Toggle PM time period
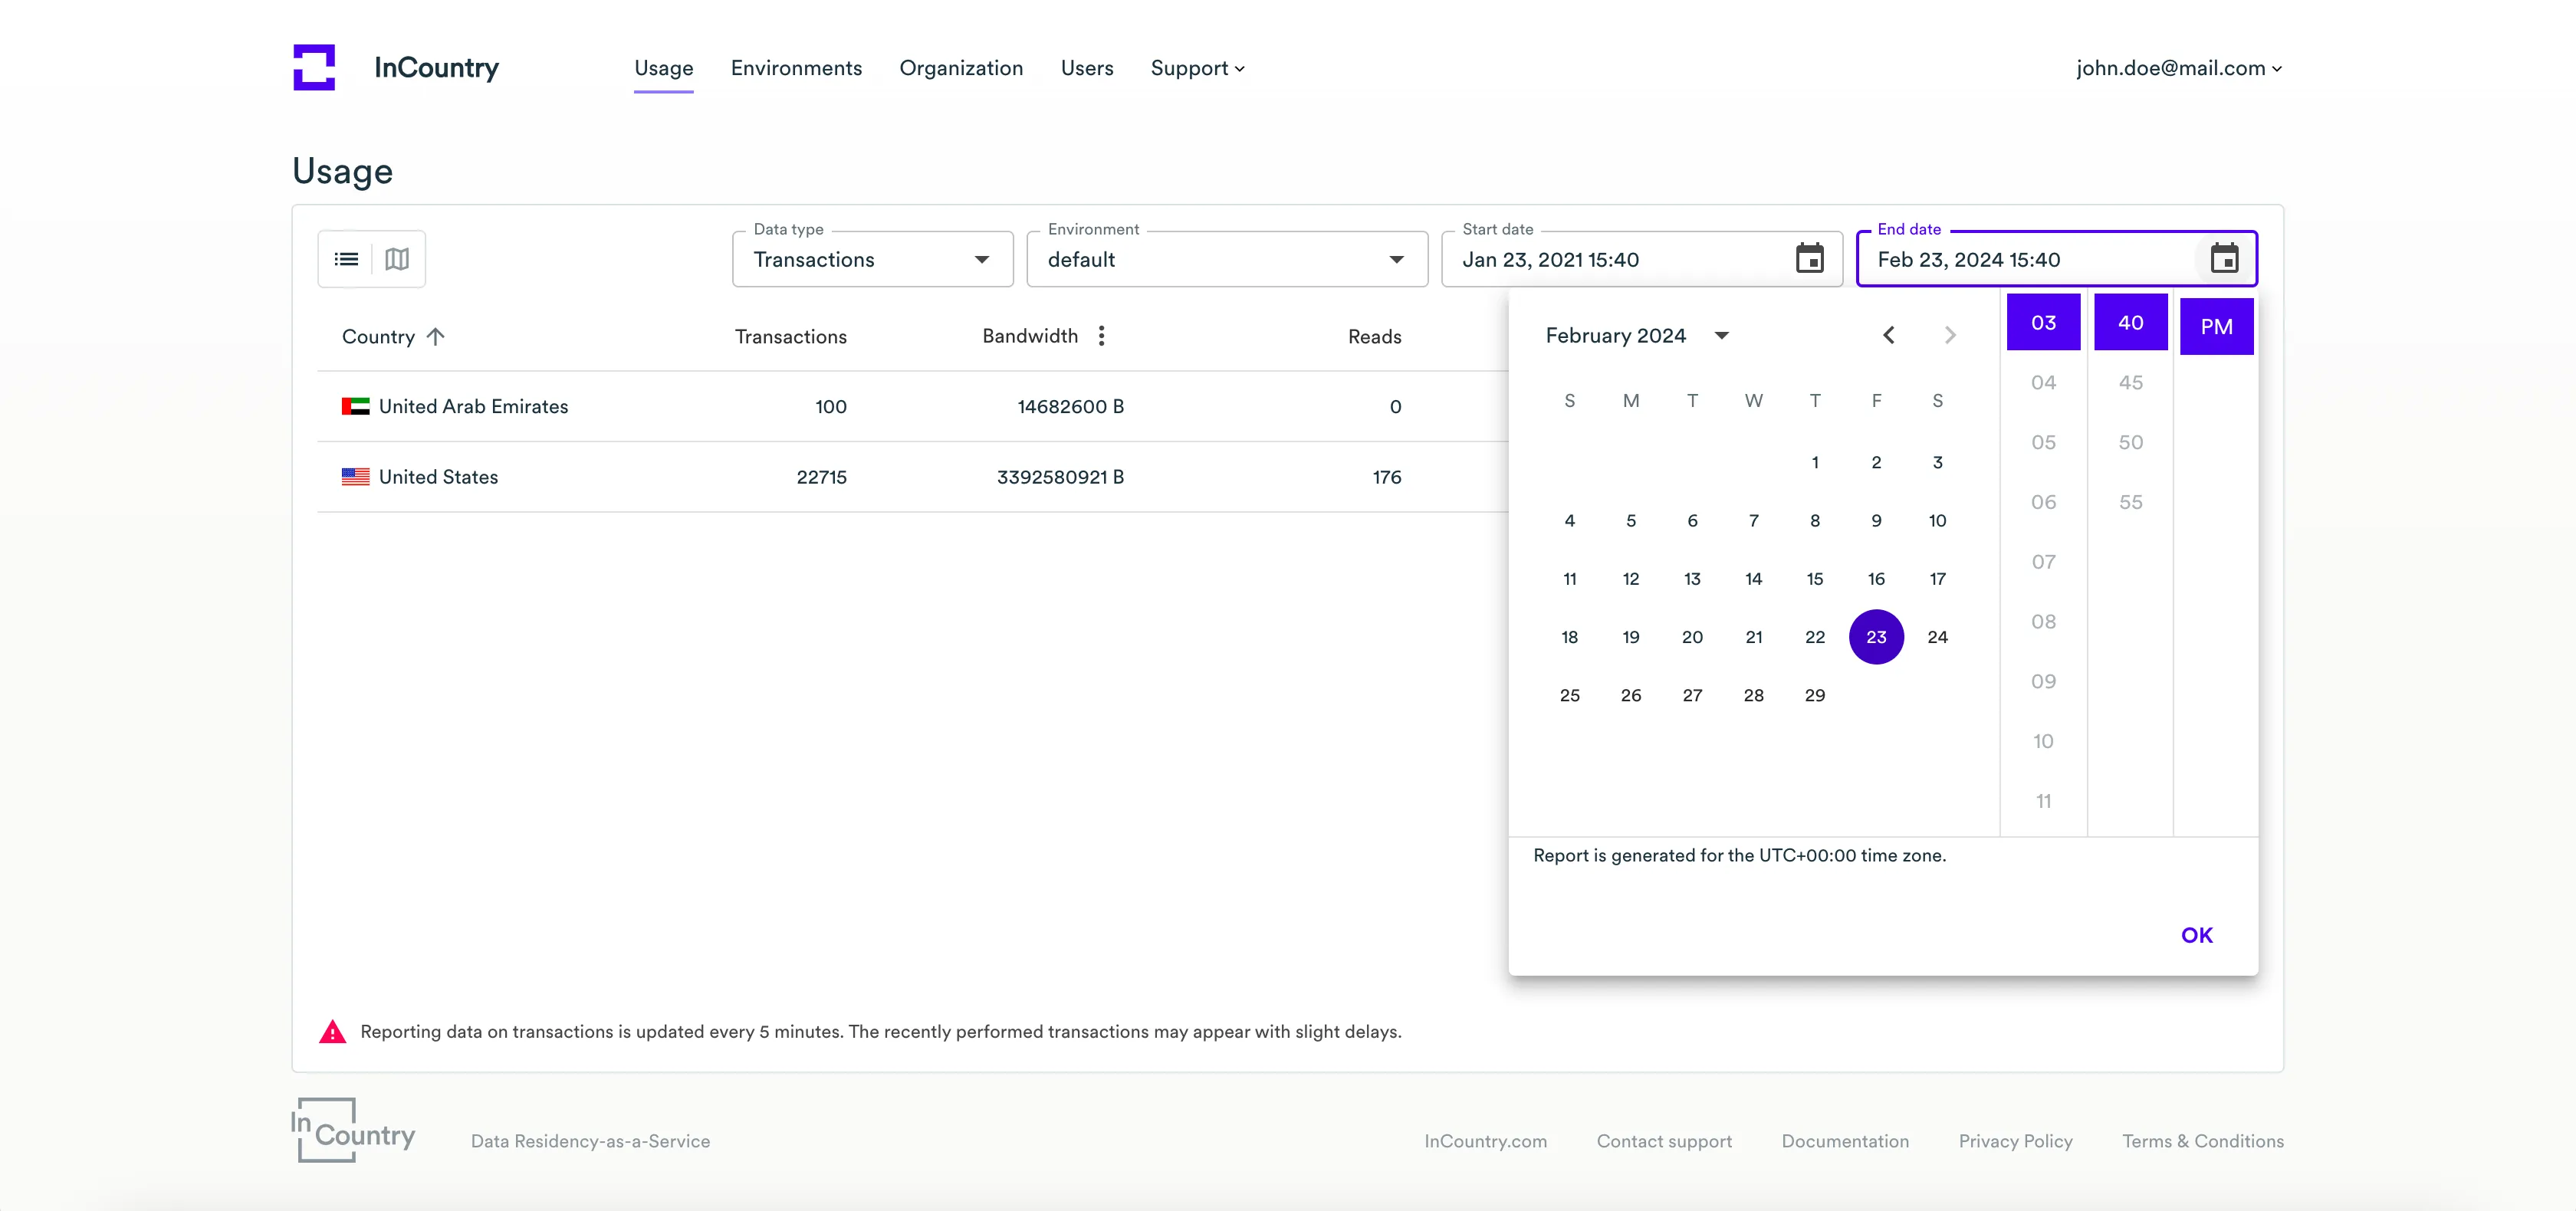Image resolution: width=2576 pixels, height=1211 pixels. [x=2216, y=327]
